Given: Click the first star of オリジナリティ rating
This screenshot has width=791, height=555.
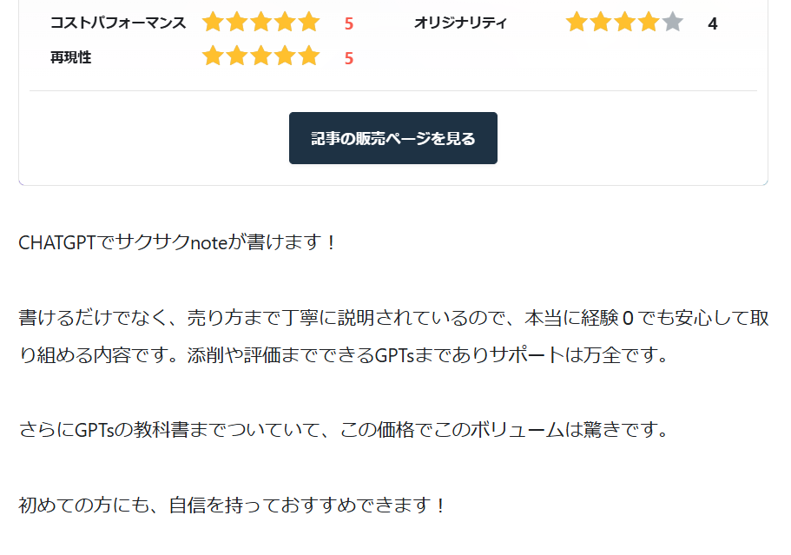Looking at the screenshot, I should 576,23.
